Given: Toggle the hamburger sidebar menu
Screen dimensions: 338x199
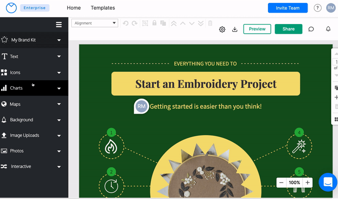Looking at the screenshot, I should pos(59,25).
